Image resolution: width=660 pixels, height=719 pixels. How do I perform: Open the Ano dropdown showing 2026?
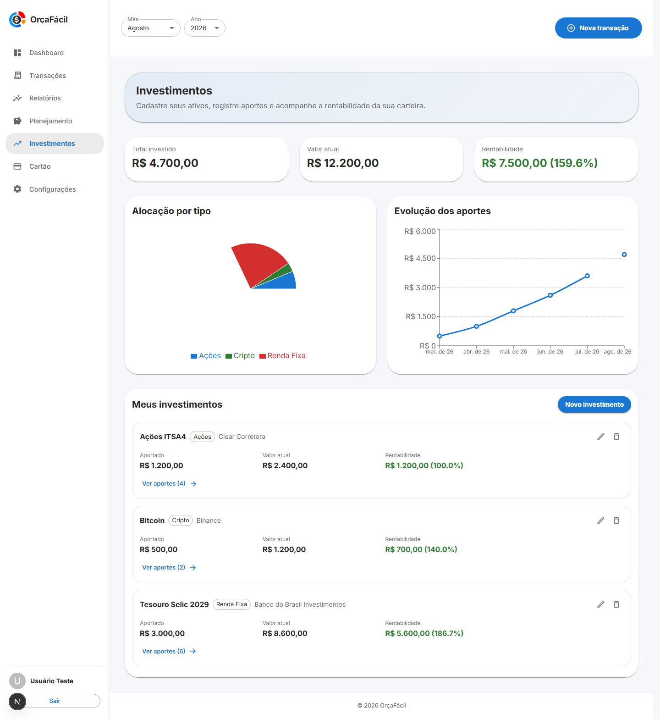[x=205, y=28]
